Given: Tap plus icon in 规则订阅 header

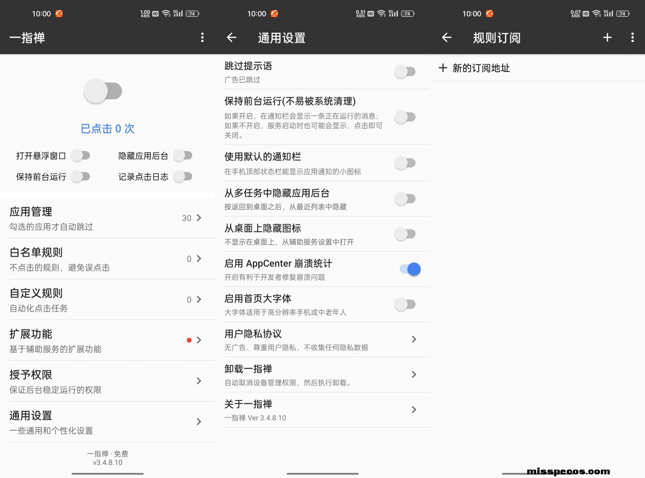Looking at the screenshot, I should (607, 38).
